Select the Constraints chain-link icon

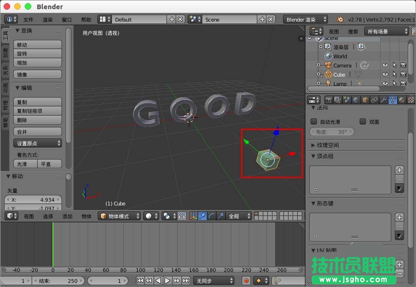[x=374, y=99]
